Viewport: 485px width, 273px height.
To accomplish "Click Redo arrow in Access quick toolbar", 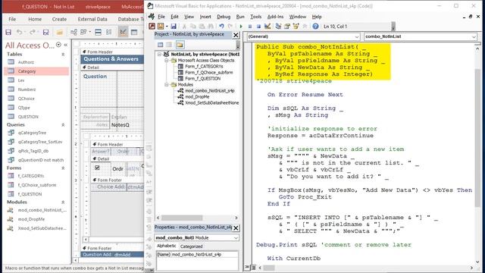I will coord(33,32).
